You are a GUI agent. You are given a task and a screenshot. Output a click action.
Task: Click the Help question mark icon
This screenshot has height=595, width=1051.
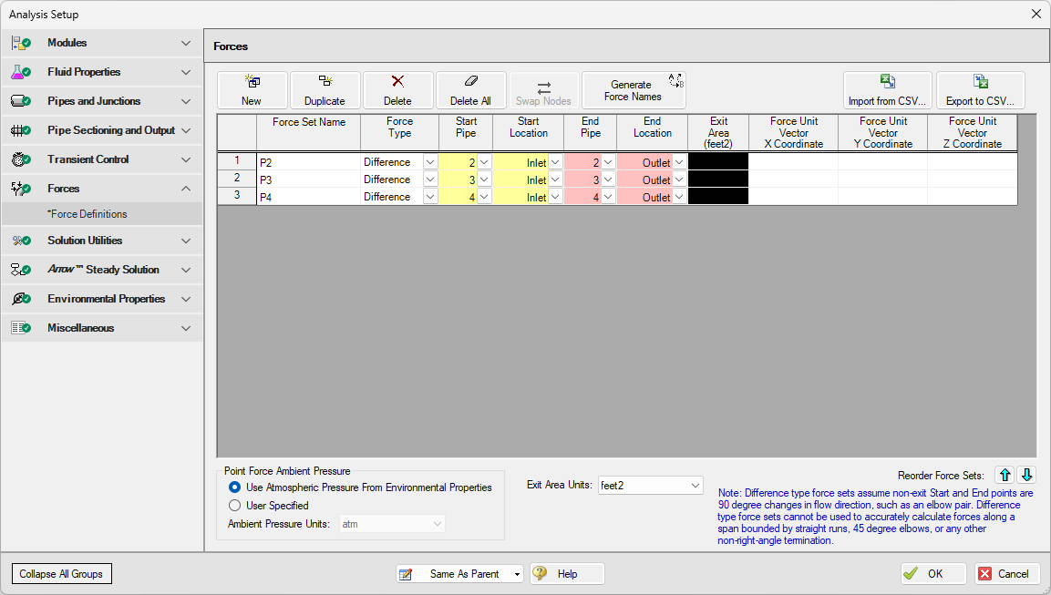[x=541, y=573]
